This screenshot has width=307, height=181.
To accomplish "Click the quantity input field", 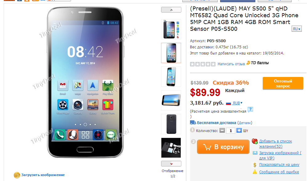I will [x=231, y=131].
